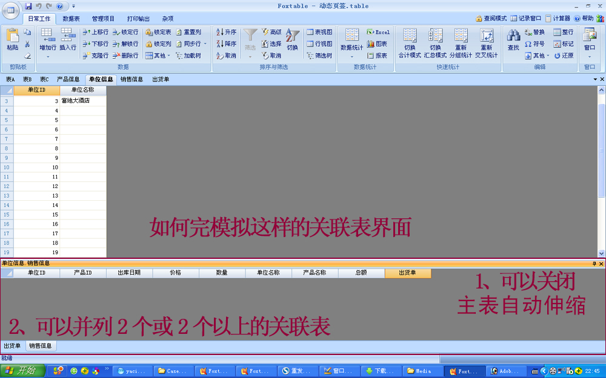Open the table tab list dropdown arrow
Image resolution: width=606 pixels, height=378 pixels.
595,79
